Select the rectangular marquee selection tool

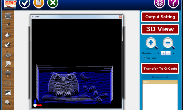[x=8, y=16]
